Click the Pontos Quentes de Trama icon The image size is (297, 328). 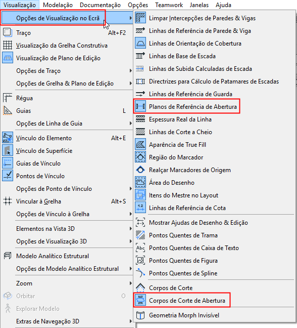click(140, 235)
